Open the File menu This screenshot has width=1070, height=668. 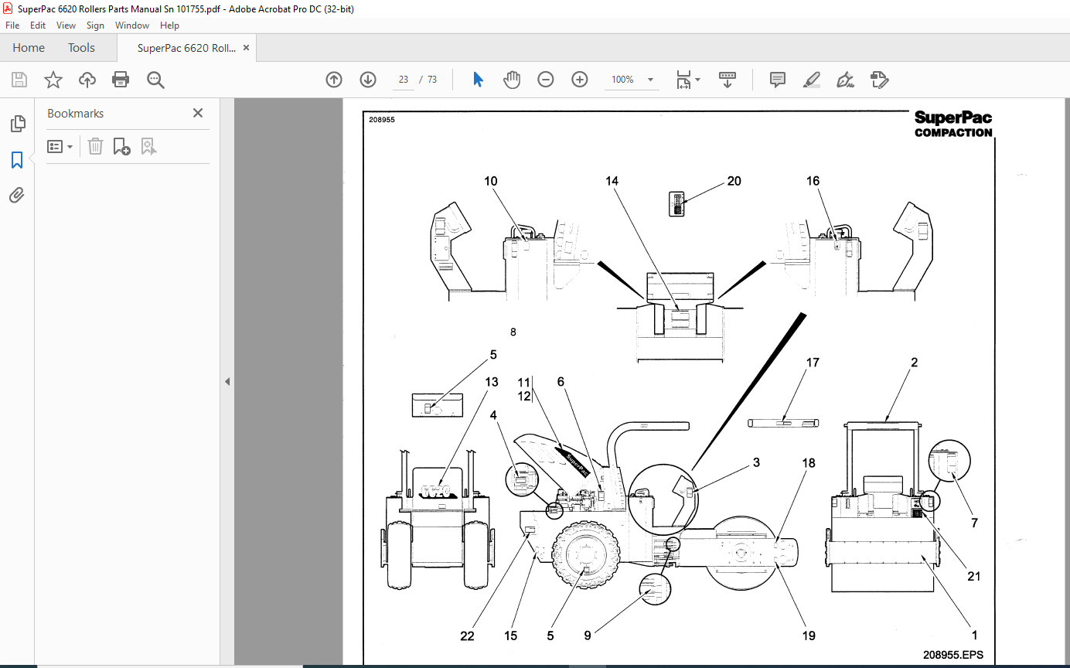12,26
